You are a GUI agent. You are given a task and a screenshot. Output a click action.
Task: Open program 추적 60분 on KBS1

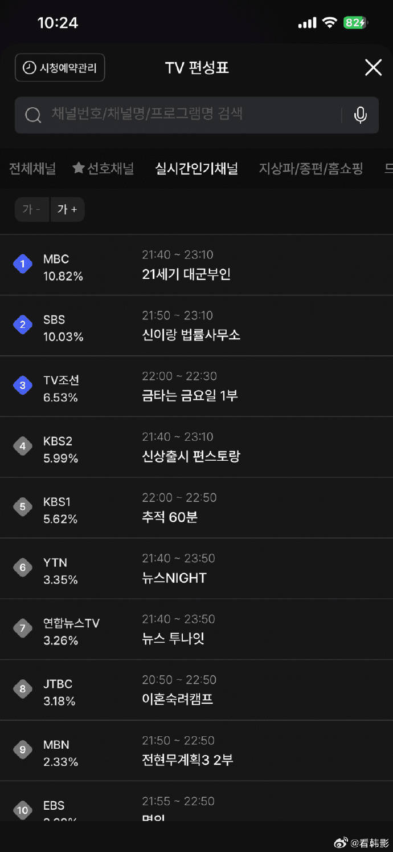(170, 517)
